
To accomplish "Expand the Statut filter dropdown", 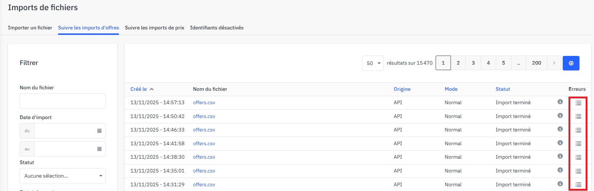I will click(63, 176).
